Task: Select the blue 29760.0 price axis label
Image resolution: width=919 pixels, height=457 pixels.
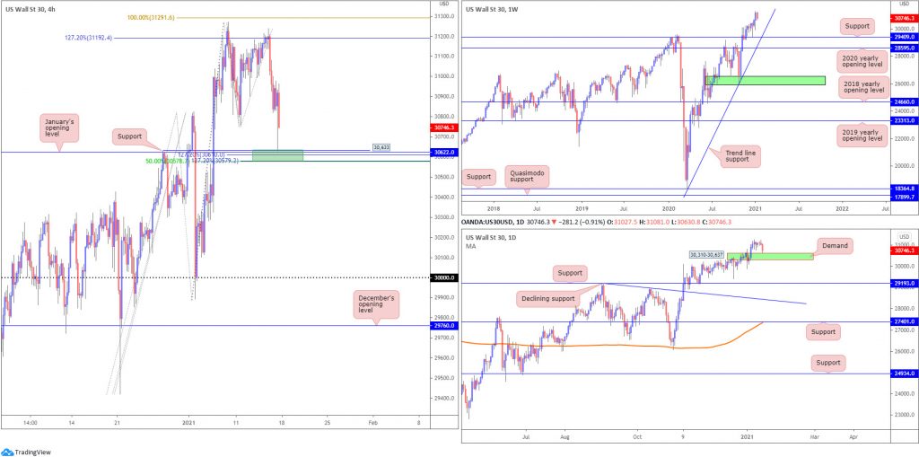Action: tap(443, 326)
